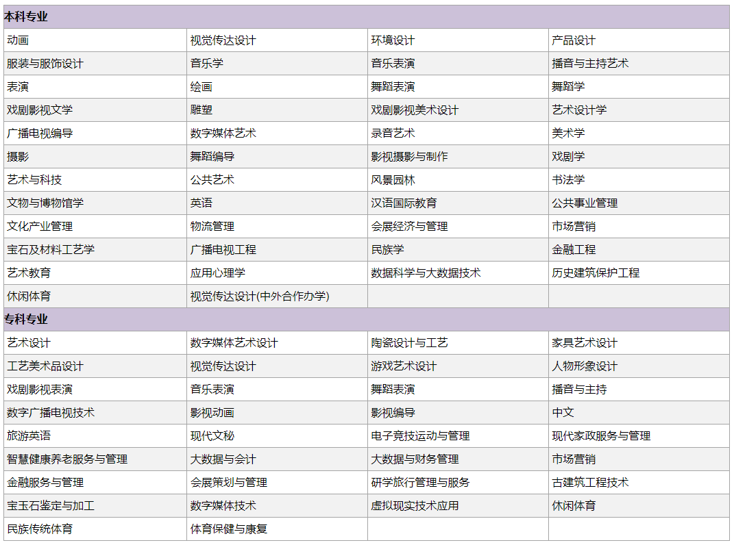Click the 中文 cell

(x=639, y=413)
